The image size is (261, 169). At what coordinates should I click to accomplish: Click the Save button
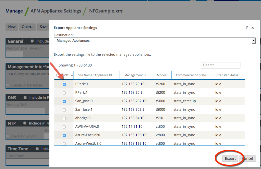(x=44, y=27)
